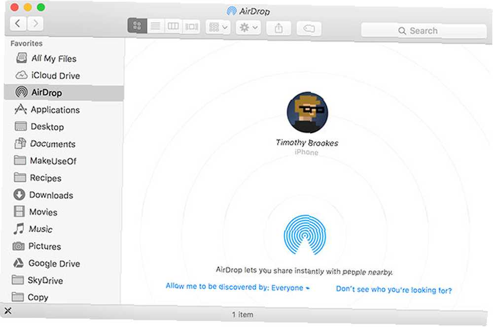Click the Desktop icon in sidebar

(x=21, y=126)
